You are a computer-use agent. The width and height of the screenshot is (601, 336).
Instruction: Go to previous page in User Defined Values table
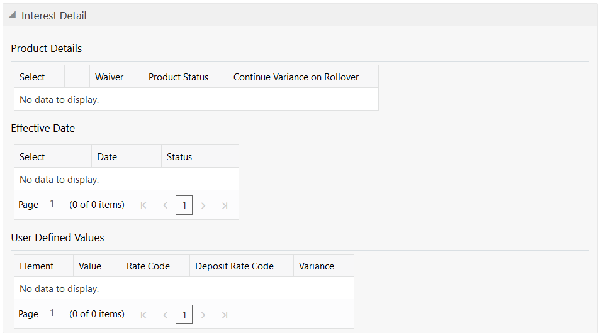pyautogui.click(x=165, y=315)
